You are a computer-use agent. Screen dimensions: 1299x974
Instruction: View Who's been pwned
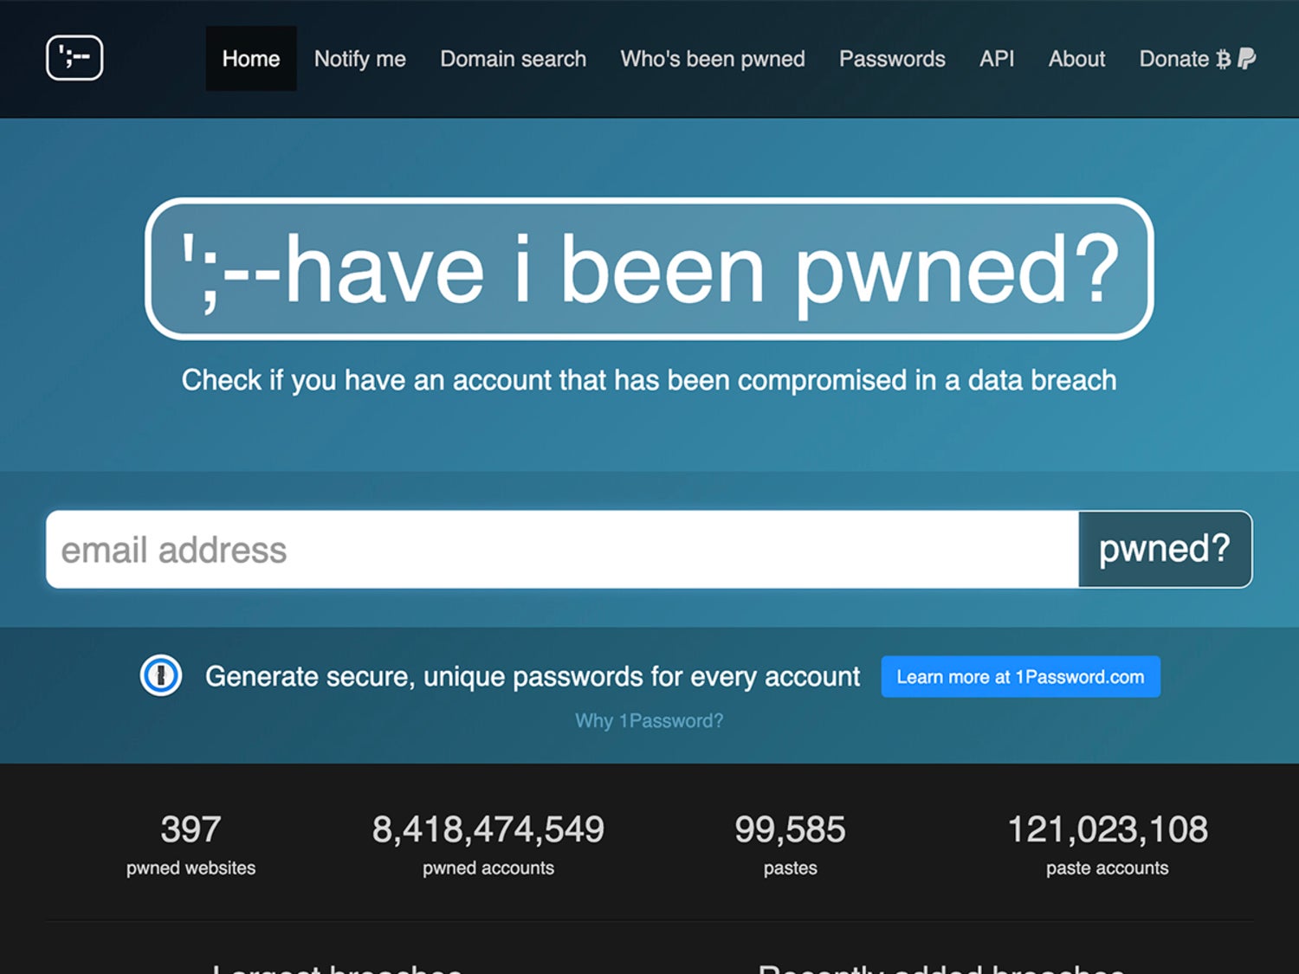coord(712,58)
